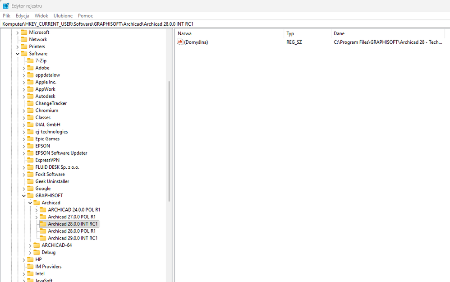Click the Archicad 29.0.0 INT RC1 folder icon

pos(43,238)
